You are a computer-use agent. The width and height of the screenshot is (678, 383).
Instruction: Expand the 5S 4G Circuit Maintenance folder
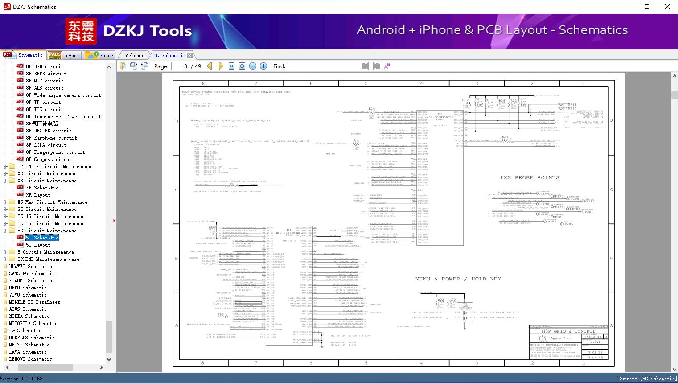(5, 216)
